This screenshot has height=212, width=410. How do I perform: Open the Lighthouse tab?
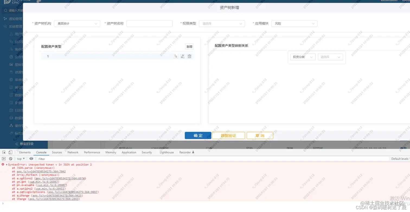(x=167, y=152)
